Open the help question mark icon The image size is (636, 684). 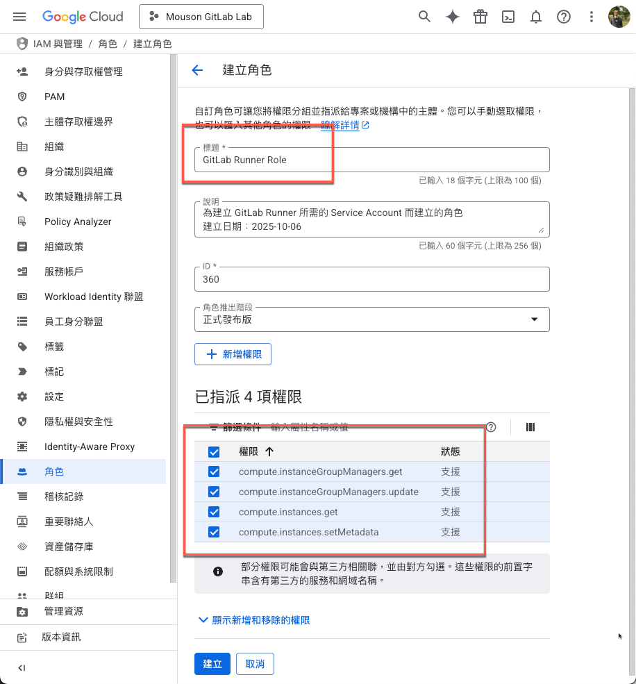[564, 17]
